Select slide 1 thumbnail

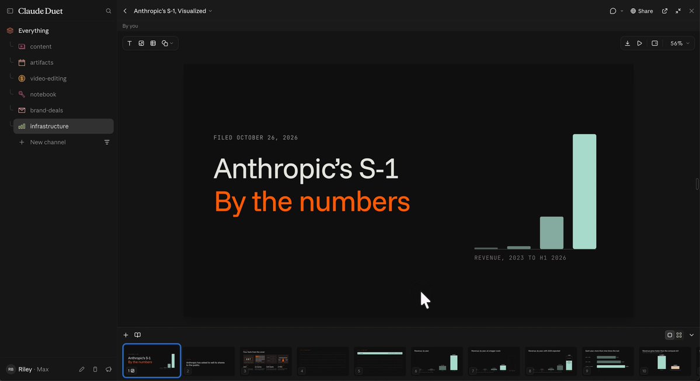click(152, 361)
